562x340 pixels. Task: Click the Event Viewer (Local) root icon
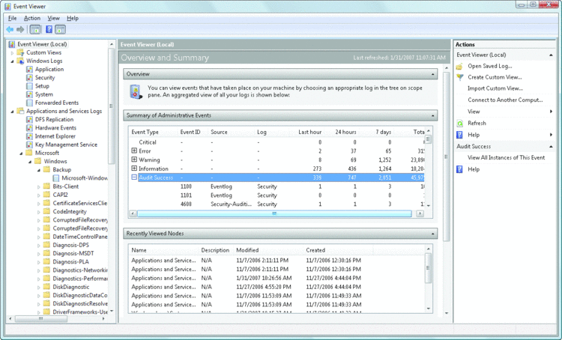pyautogui.click(x=12, y=44)
